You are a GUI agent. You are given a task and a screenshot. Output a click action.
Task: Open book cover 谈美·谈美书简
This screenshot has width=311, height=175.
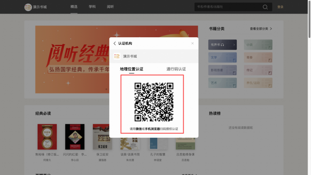pyautogui.click(x=130, y=144)
